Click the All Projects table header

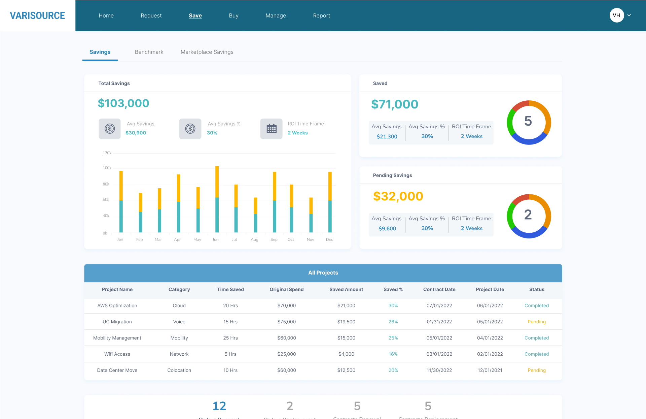[x=323, y=273]
